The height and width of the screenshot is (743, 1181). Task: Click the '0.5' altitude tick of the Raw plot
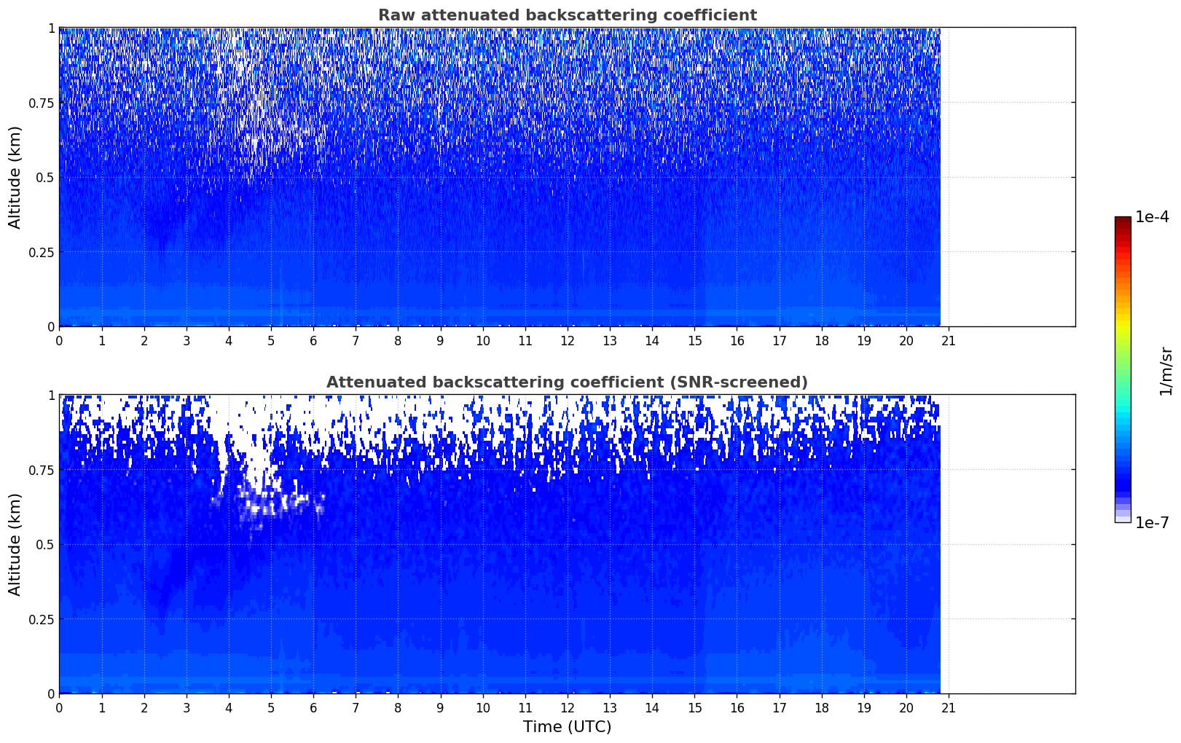point(45,177)
